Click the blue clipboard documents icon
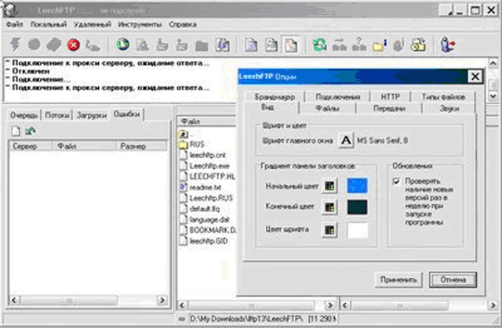 click(x=222, y=45)
